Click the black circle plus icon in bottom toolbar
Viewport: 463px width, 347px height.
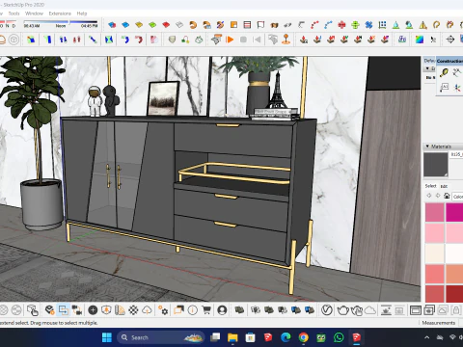(93, 310)
